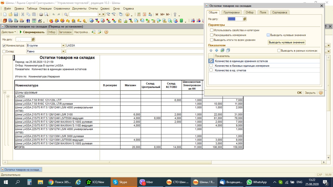
Task: Open the 'В группе' comparison dropdown
Action: coord(63,46)
